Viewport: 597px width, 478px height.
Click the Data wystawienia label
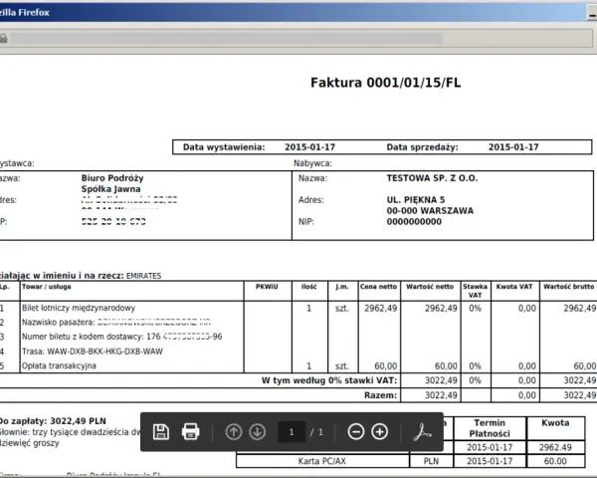coord(224,147)
